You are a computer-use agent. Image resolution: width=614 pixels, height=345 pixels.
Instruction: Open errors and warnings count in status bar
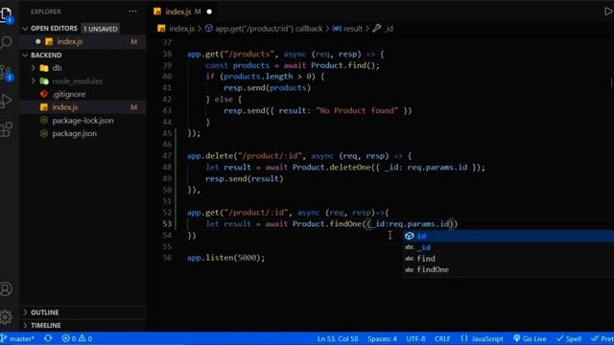[77, 338]
